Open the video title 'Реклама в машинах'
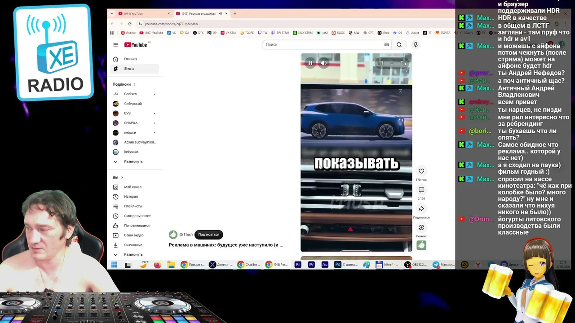 [226, 245]
